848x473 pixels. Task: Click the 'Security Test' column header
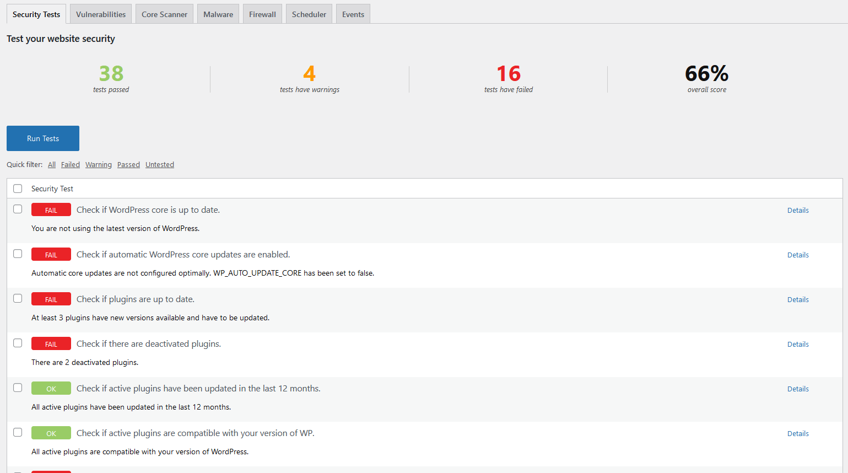[x=52, y=189]
